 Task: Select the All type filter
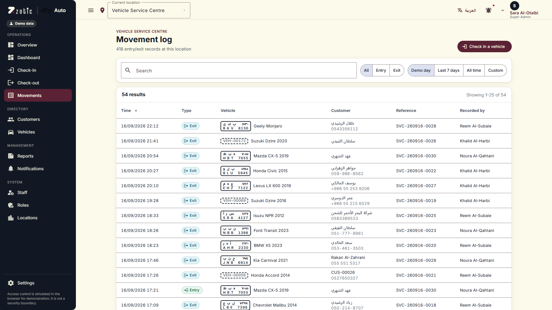click(x=366, y=70)
